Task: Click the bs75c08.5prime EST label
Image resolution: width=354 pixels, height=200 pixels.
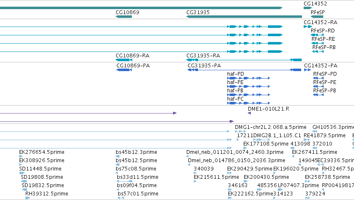Action: (136, 169)
